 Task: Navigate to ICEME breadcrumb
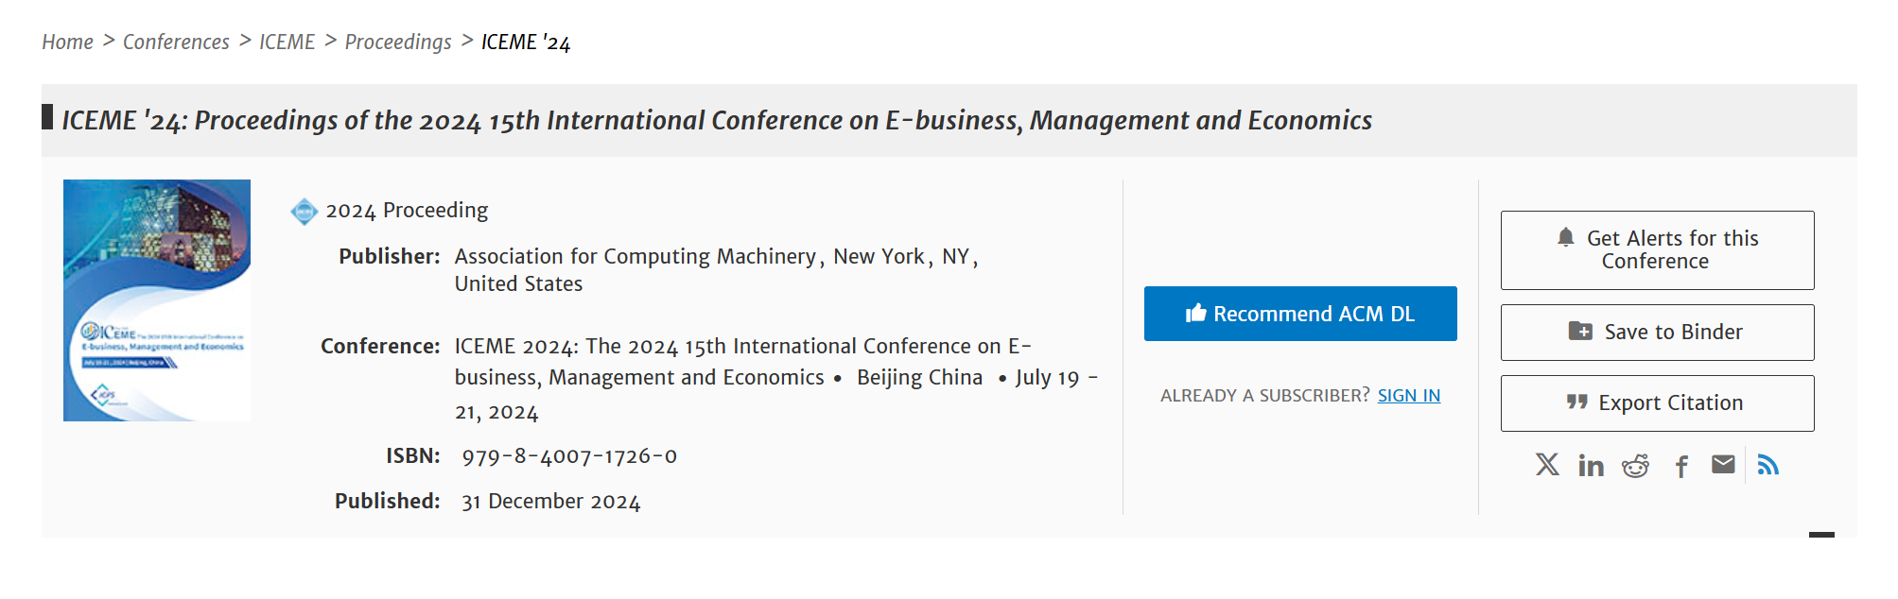click(287, 43)
